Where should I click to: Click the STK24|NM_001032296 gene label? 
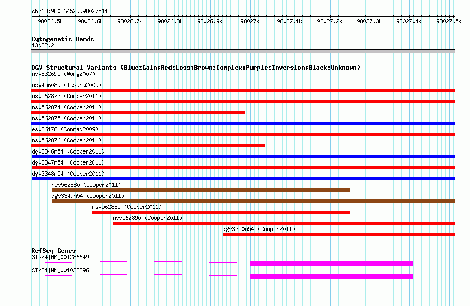pyautogui.click(x=60, y=270)
